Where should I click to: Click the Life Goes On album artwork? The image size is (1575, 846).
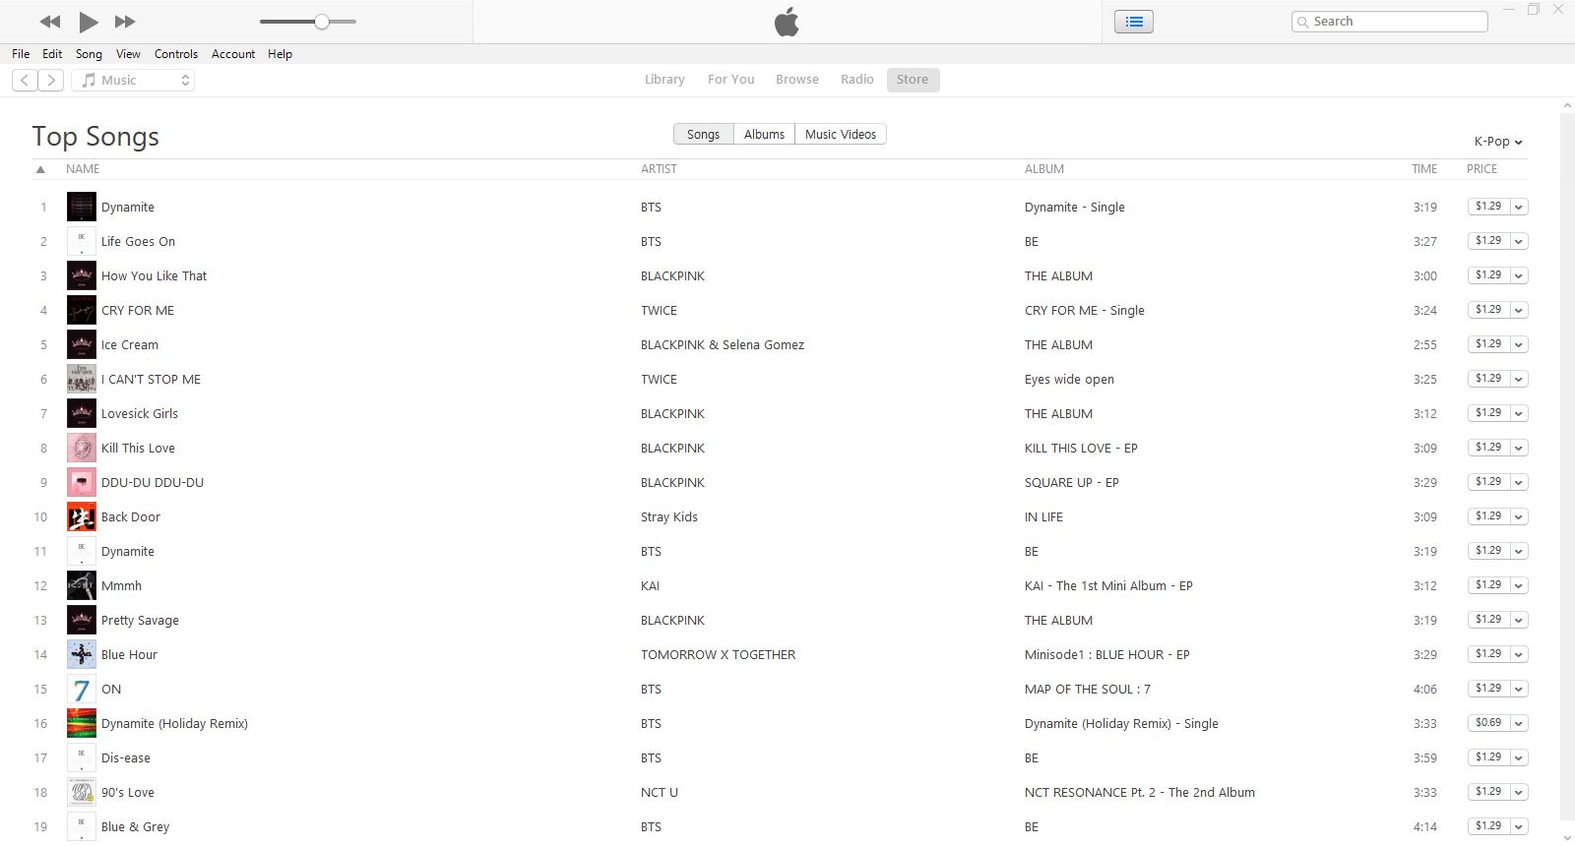click(81, 241)
